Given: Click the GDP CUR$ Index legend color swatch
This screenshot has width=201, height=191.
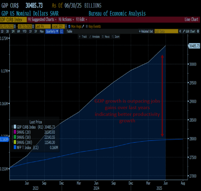Looking at the screenshot, I should pos(15,126).
